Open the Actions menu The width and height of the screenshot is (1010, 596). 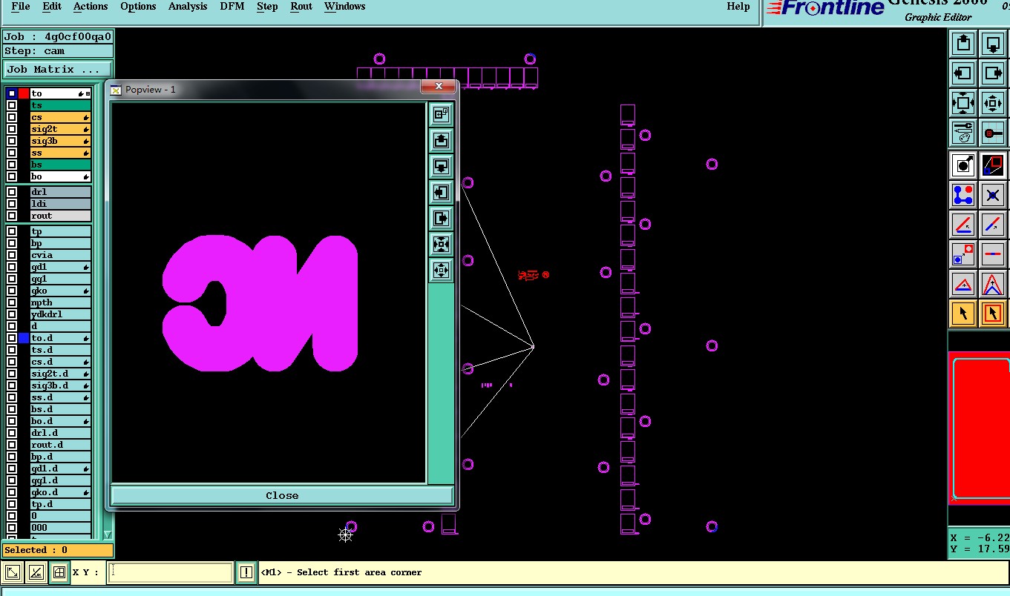click(x=91, y=7)
